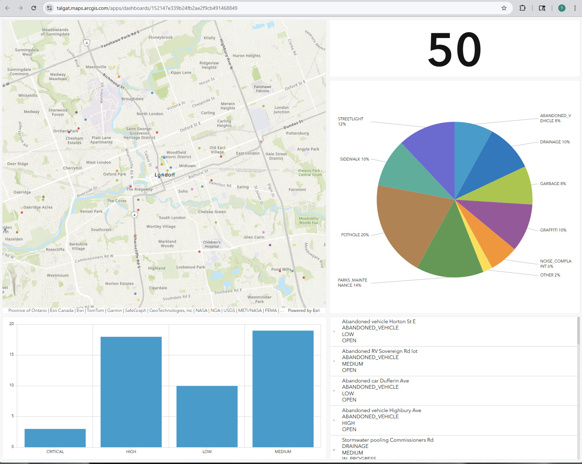
Task: Click Powered by Esri link
Action: click(x=304, y=310)
